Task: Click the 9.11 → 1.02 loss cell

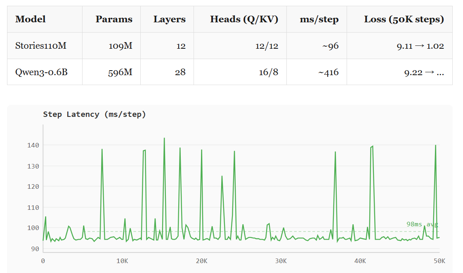Action: (420, 46)
